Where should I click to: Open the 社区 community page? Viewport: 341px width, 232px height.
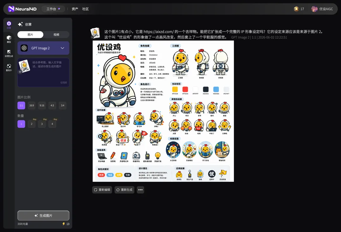(x=86, y=9)
